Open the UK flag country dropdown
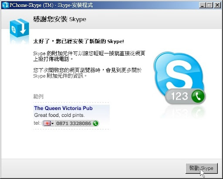This screenshot has height=179, width=223. pos(48,123)
